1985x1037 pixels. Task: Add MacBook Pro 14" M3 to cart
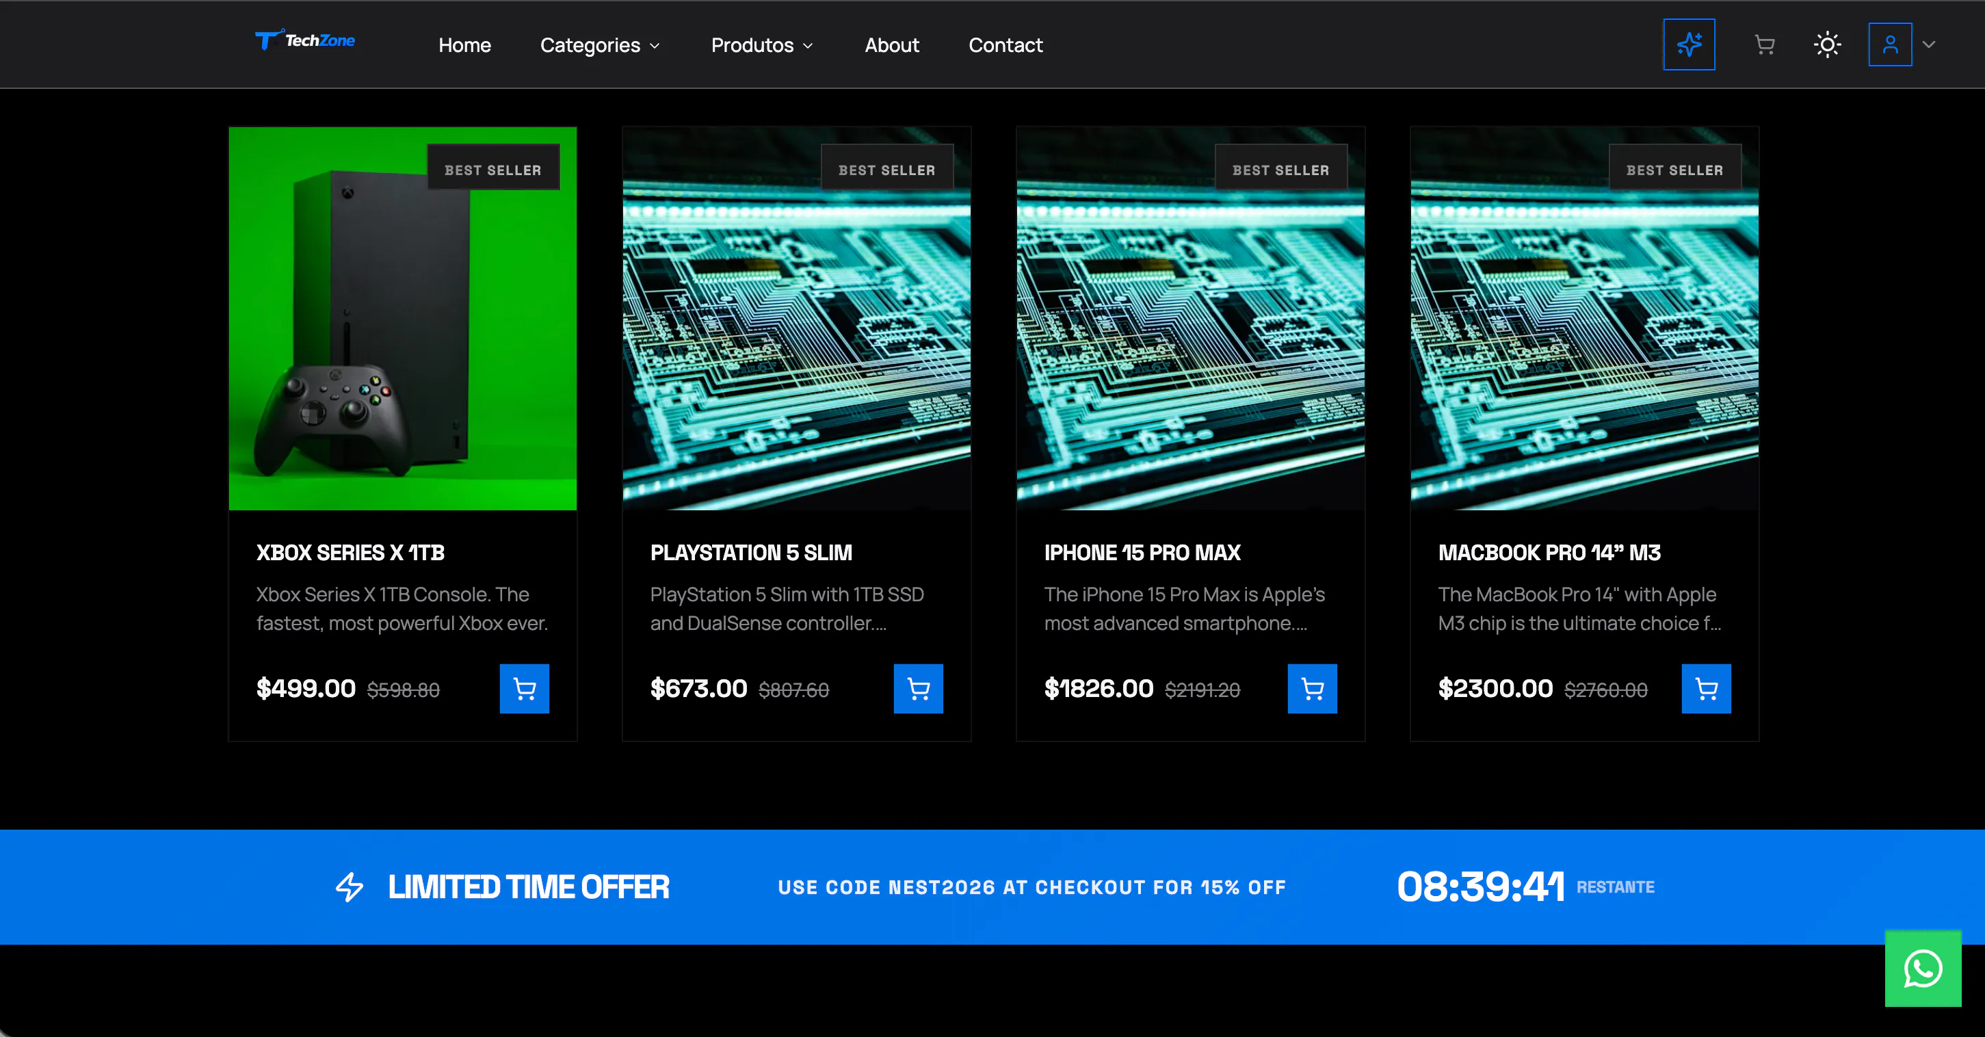[1706, 689]
